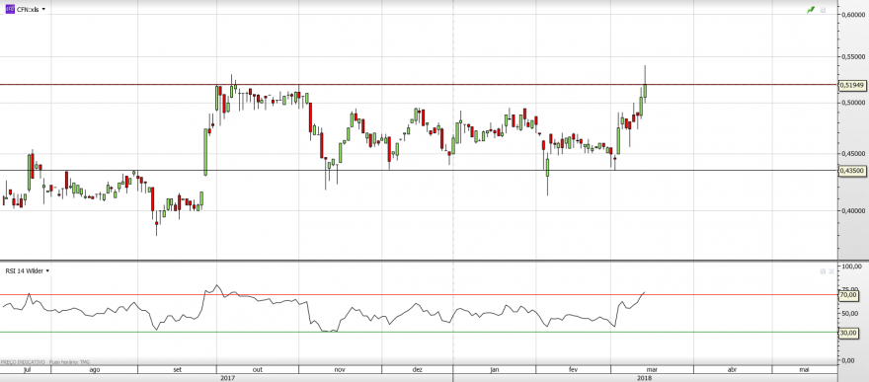
Task: Click the 0,60000 price axis value
Action: (x=853, y=15)
